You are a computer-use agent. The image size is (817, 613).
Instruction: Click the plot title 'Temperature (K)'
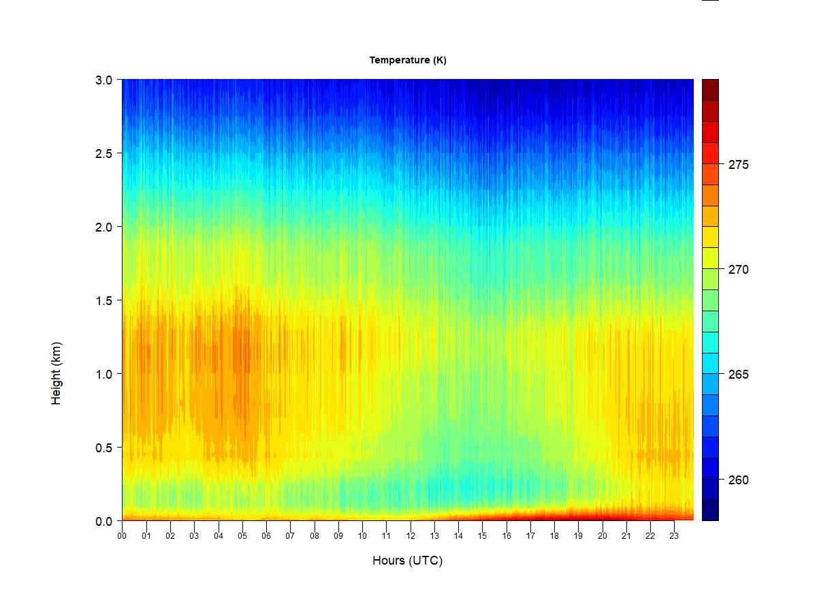click(x=408, y=60)
